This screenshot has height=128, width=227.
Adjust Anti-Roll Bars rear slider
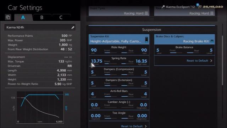pos(127,96)
